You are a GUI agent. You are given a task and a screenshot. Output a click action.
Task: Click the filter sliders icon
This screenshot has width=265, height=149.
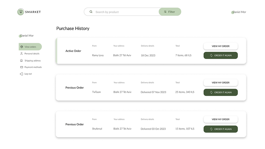pyautogui.click(x=165, y=12)
